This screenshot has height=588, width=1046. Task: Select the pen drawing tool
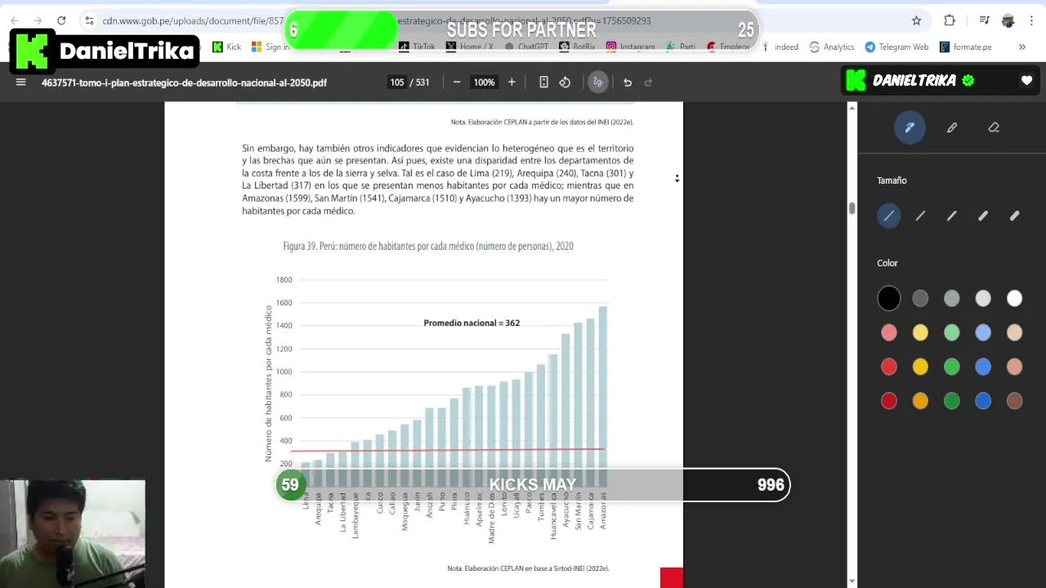910,127
